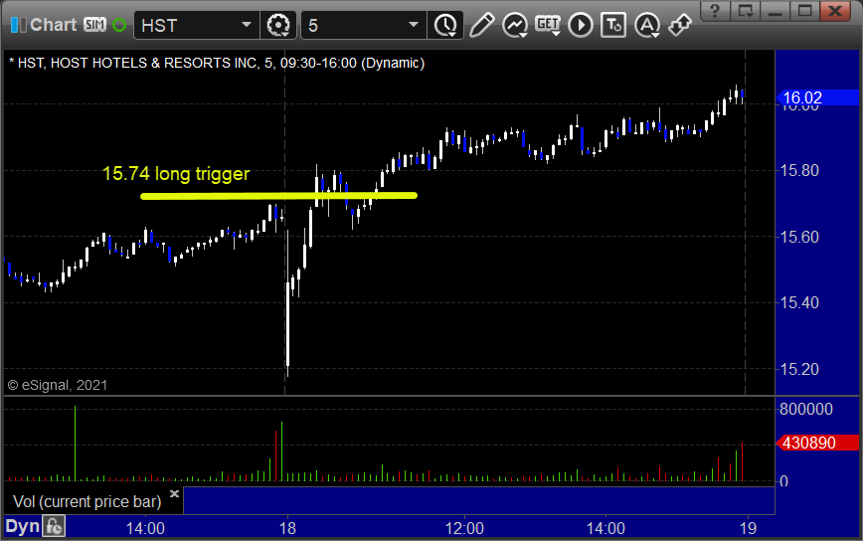Open the HST symbol dropdown
863x541 pixels.
pos(246,25)
